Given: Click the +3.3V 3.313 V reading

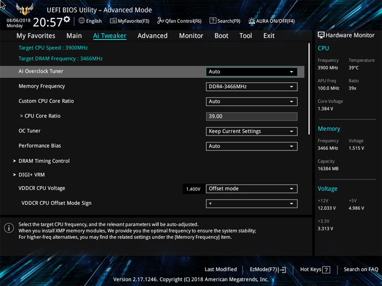Looking at the screenshot, I should 325,229.
